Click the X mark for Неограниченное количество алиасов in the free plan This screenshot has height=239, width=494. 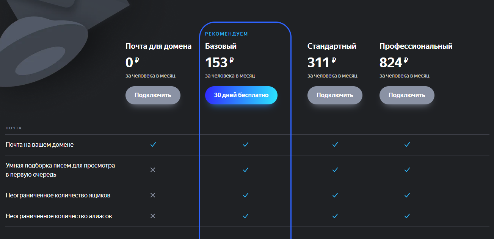tap(153, 216)
